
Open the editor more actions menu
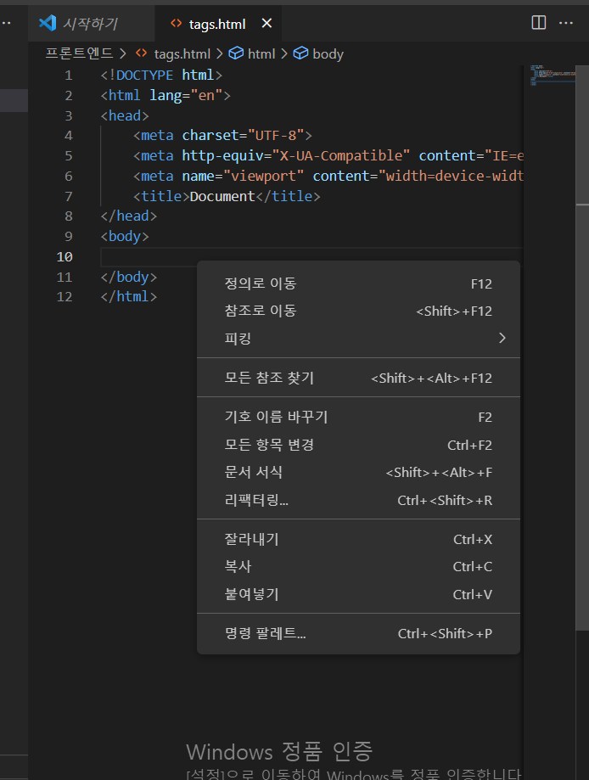click(x=566, y=23)
